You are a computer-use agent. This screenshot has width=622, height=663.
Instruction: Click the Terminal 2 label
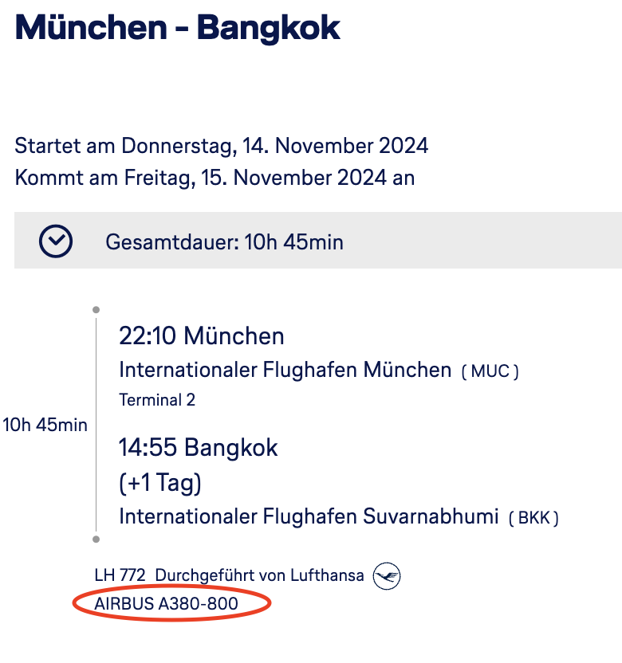pyautogui.click(x=157, y=400)
